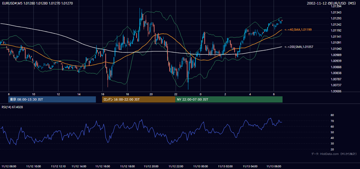Click price axis label 1.01293
This screenshot has height=169, width=360.
[336, 19]
